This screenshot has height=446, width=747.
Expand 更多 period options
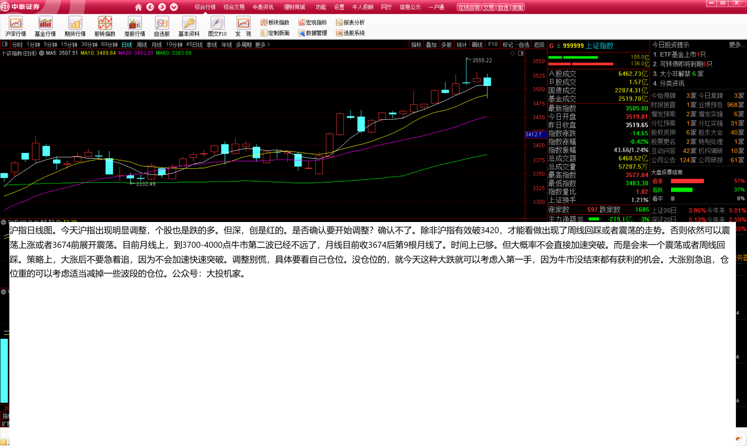click(x=262, y=45)
